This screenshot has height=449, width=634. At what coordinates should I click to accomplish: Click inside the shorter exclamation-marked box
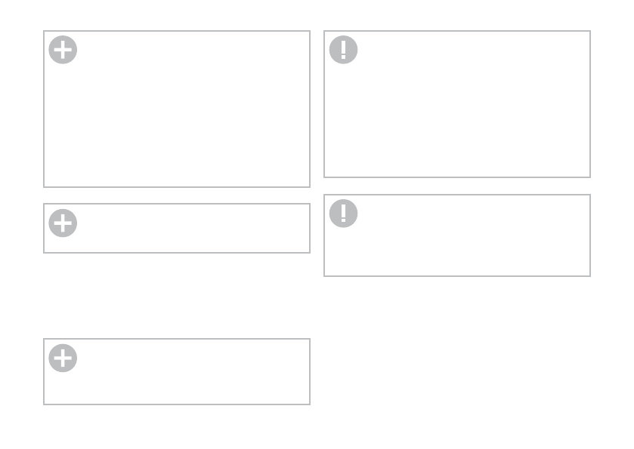[x=457, y=235]
